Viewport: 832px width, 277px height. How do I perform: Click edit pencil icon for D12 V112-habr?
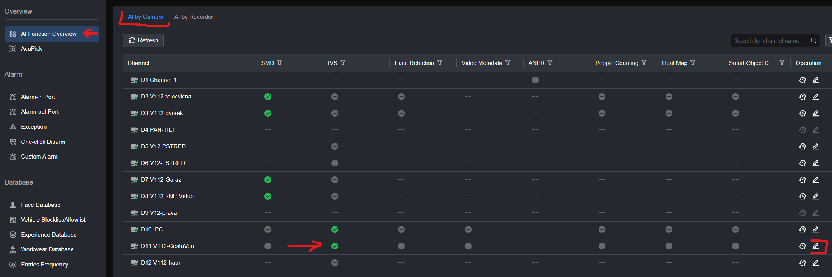[x=816, y=263]
